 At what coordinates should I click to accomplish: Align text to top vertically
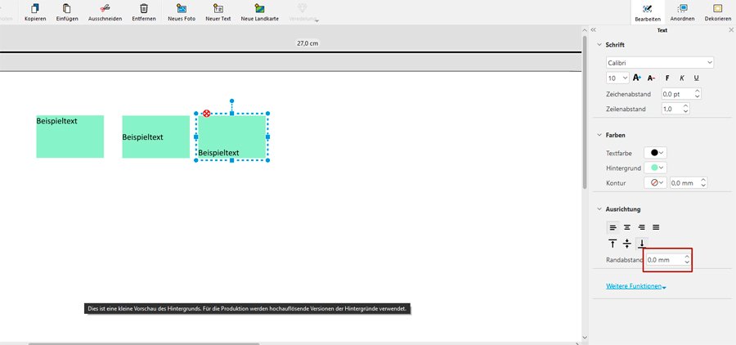coord(613,244)
